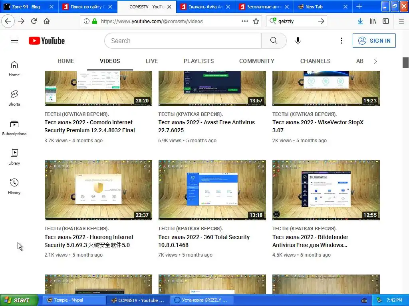Switch to Temple - Mypal taskbar window
409x306 pixels.
pos(73,300)
